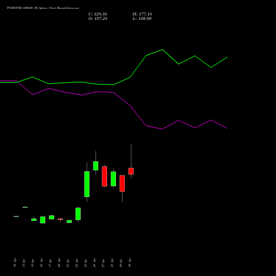276x276 pixels.
Task: Click the 17 Apr date label on the axis
Action: point(50,263)
